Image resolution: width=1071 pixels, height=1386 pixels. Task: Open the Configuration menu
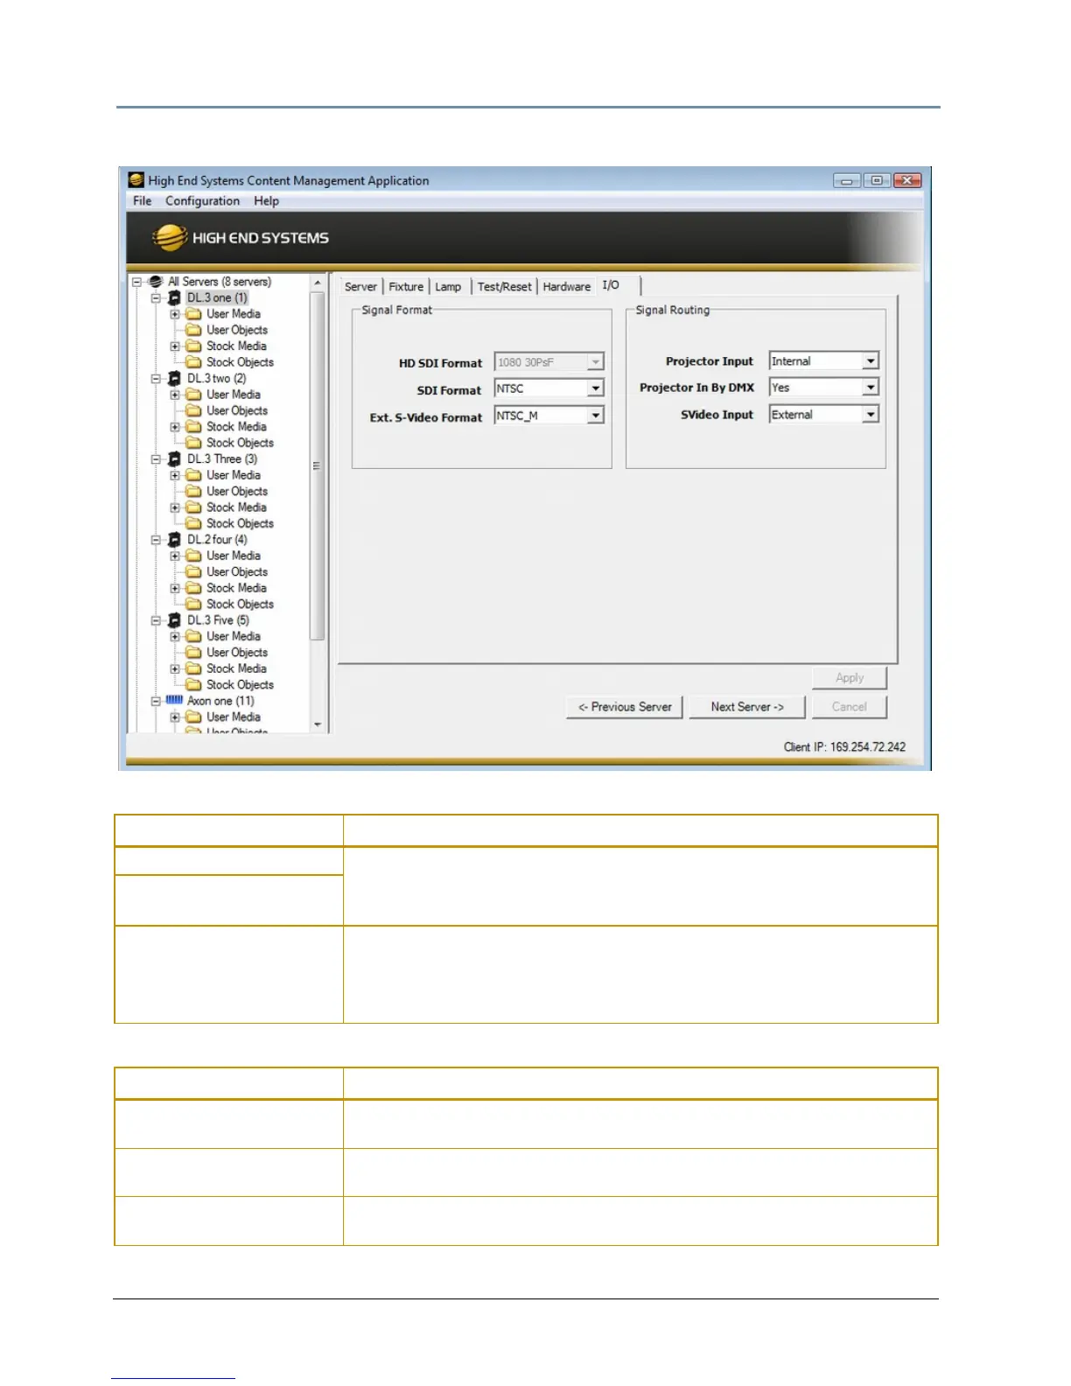202,201
